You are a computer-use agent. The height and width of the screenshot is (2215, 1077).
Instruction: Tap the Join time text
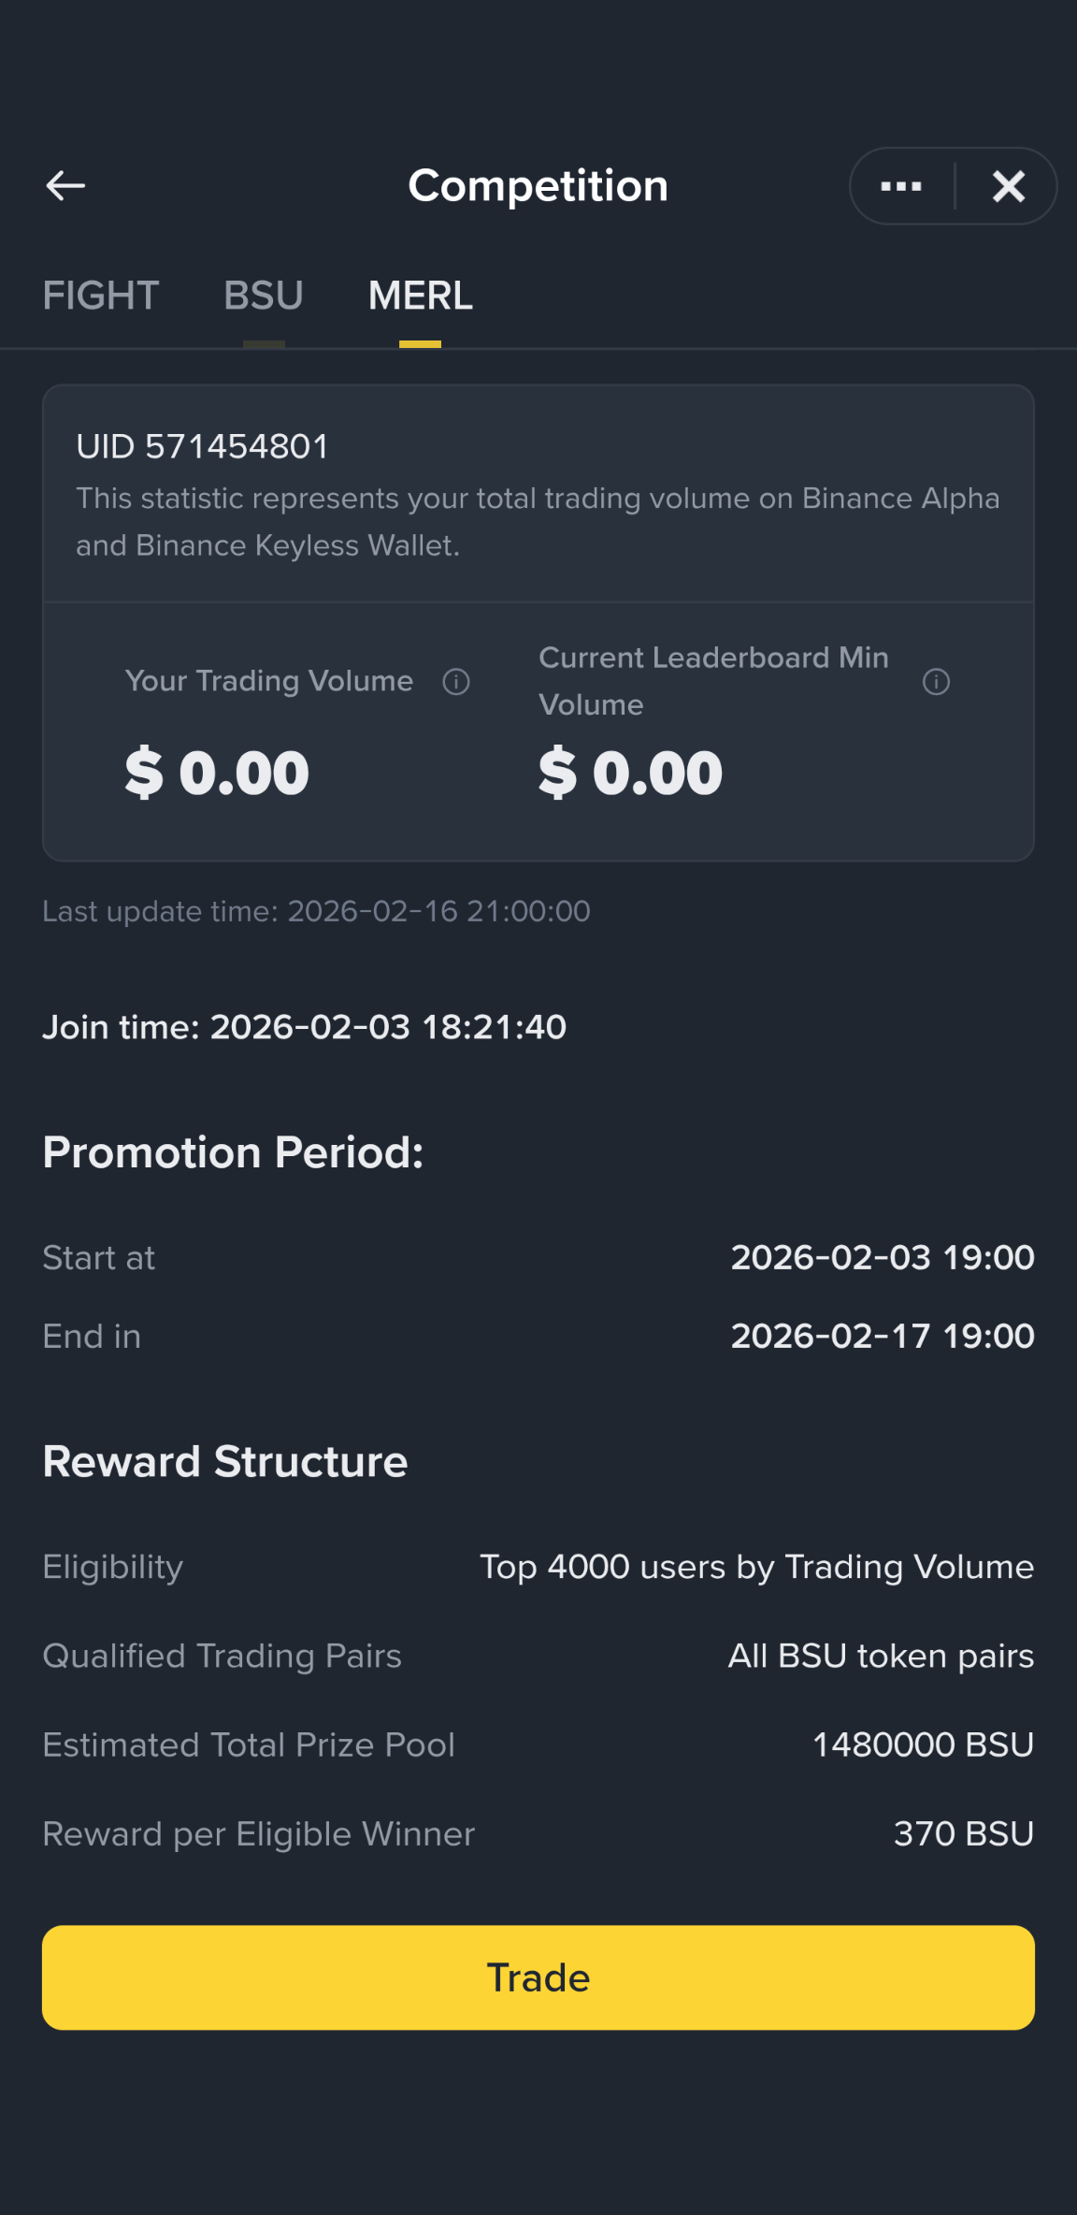pyautogui.click(x=304, y=1027)
